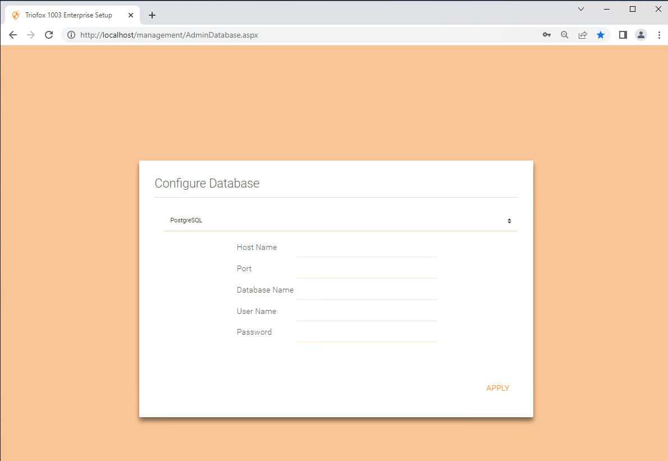Image resolution: width=668 pixels, height=461 pixels.
Task: Click the APPLY button
Action: (497, 388)
